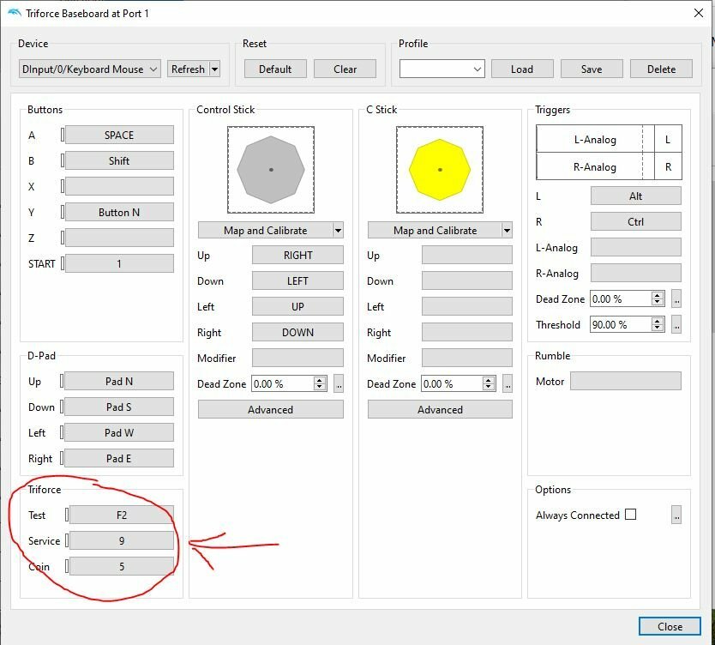Viewport: 715px width, 645px height.
Task: Remap Triforce Service mapped to 9
Action: pos(121,540)
